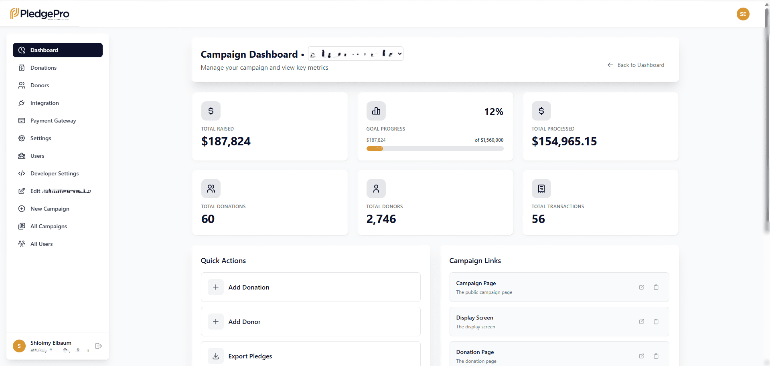Click the logout icon beside Shloimy Elbaum

pyautogui.click(x=98, y=346)
